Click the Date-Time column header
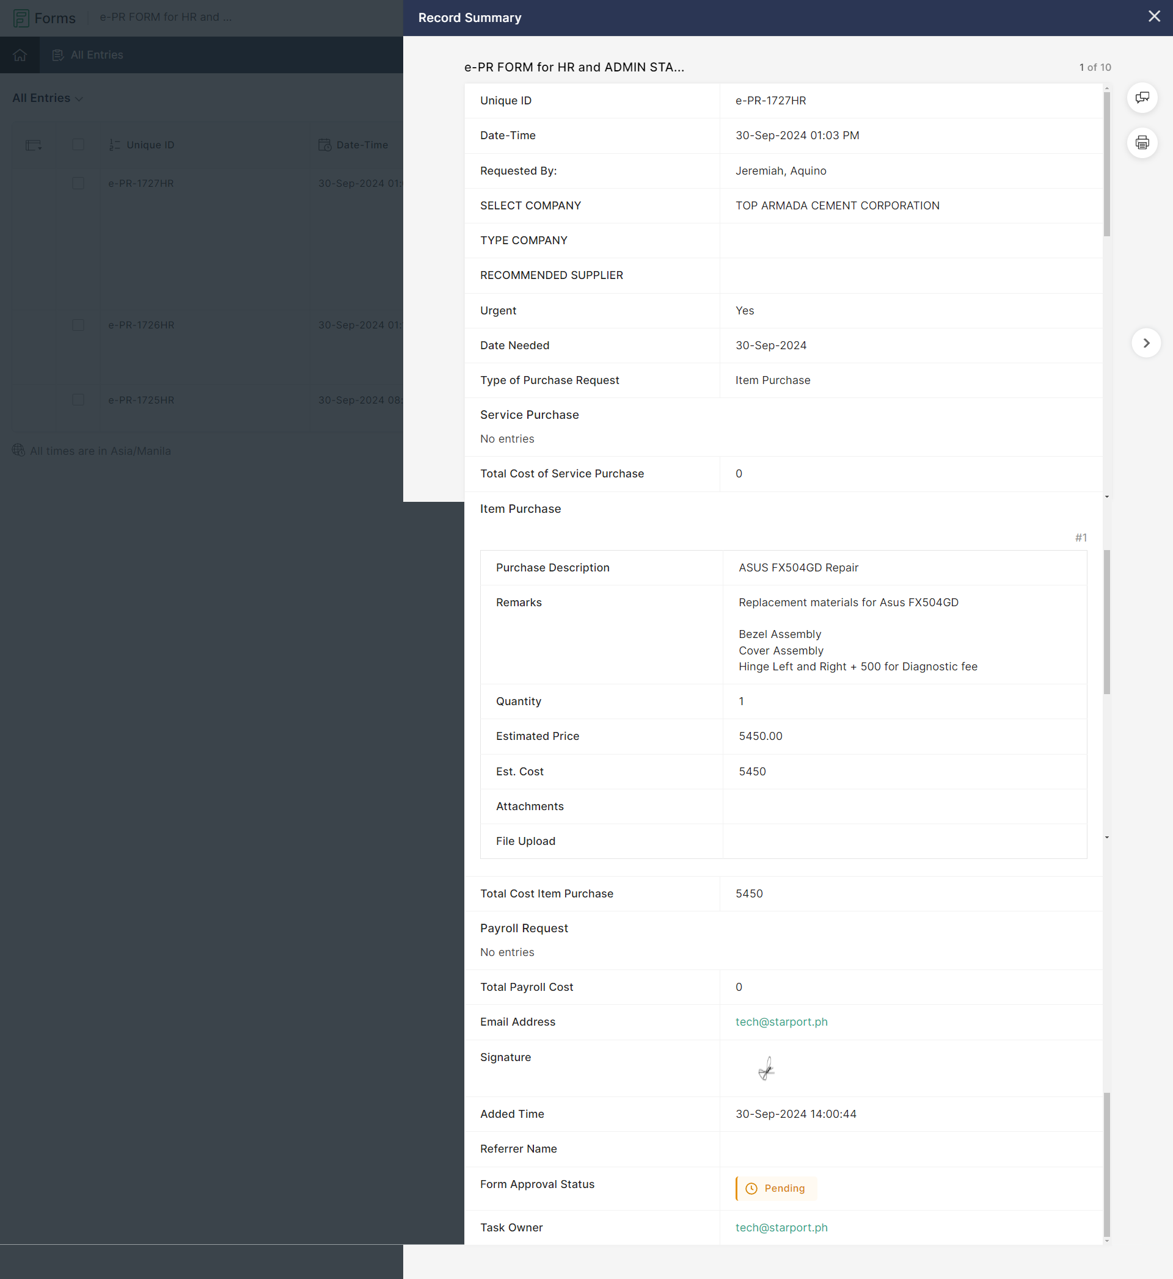 362,145
